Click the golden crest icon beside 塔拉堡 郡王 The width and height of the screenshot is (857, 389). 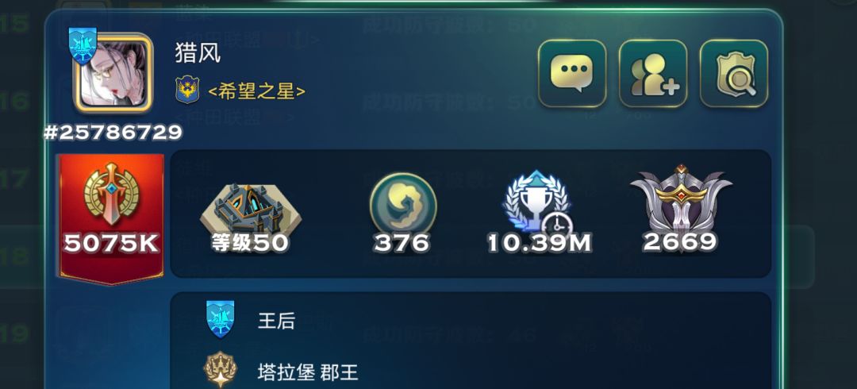tap(220, 370)
